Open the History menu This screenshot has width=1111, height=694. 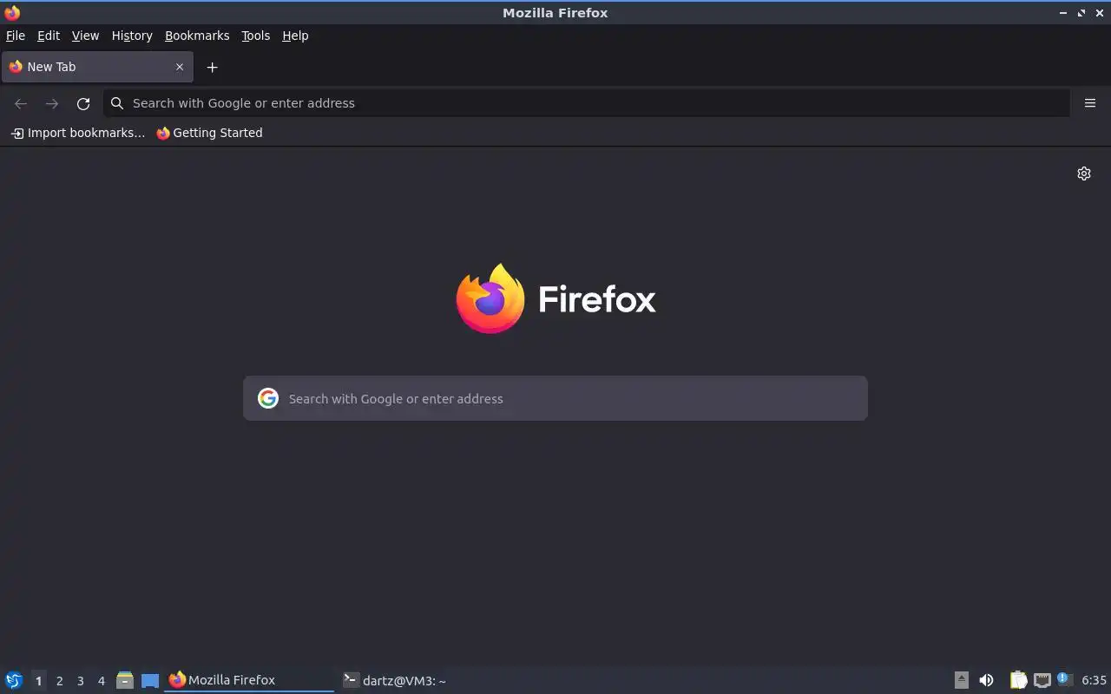click(132, 36)
